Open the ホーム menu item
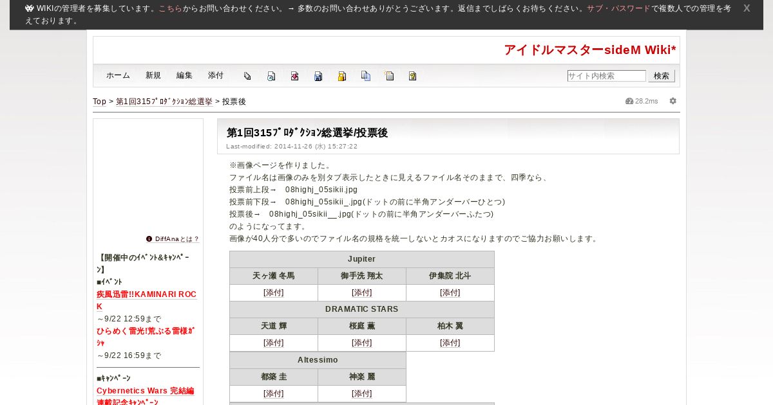The width and height of the screenshot is (773, 405). pos(118,75)
